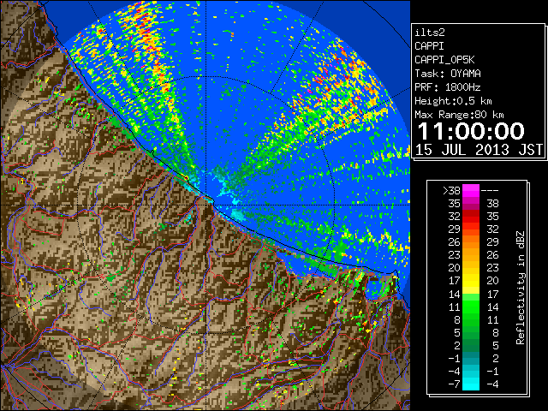The width and height of the screenshot is (548, 411).
Task: Pick the bright green 11–14 legend band
Action: tap(471, 307)
